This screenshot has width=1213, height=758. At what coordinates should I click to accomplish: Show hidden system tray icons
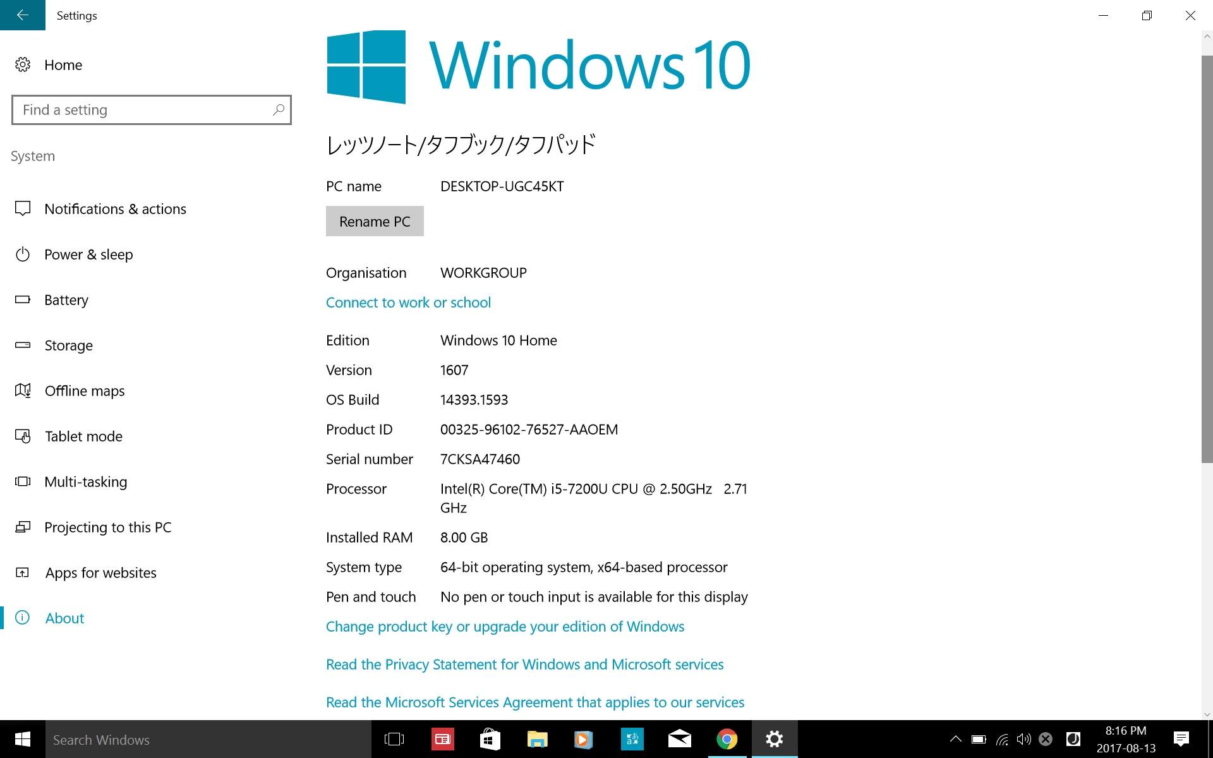[956, 739]
